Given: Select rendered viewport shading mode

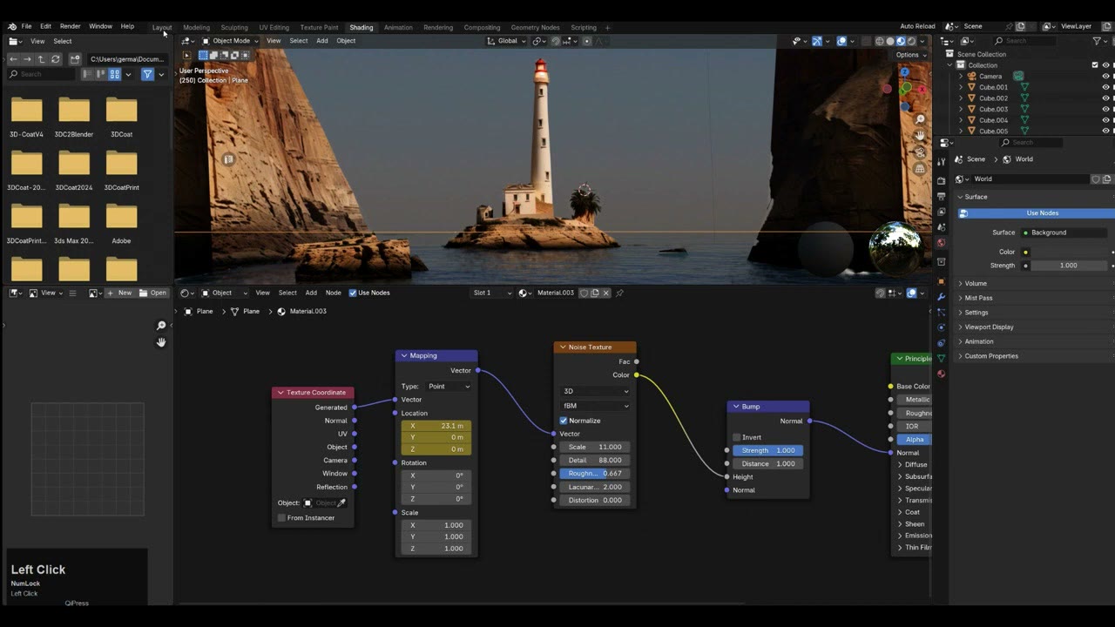Looking at the screenshot, I should tap(912, 41).
